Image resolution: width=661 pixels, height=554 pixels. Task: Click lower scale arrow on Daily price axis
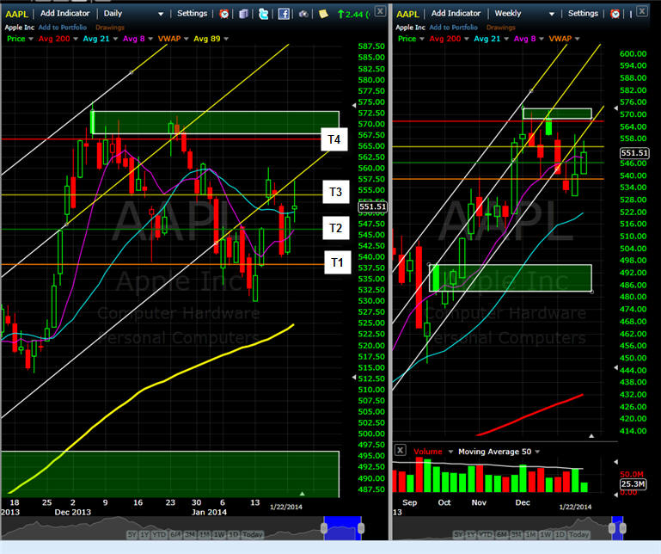pos(354,377)
